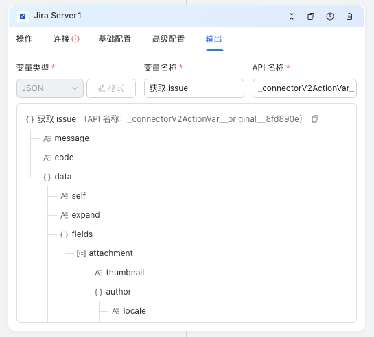The width and height of the screenshot is (374, 337).
Task: Click the object braces icon beside data
Action: pyautogui.click(x=47, y=177)
